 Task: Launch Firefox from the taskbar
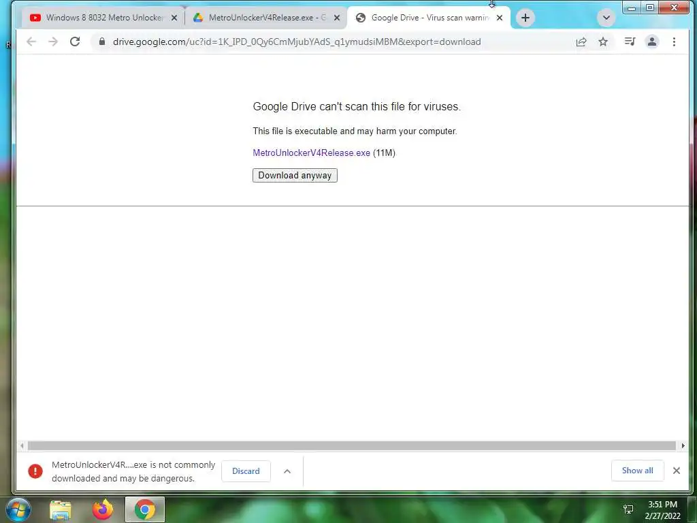click(103, 510)
